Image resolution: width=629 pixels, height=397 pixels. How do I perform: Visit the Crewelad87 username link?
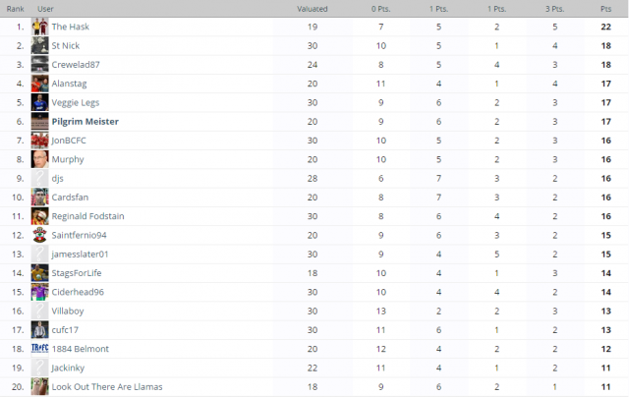pyautogui.click(x=76, y=65)
